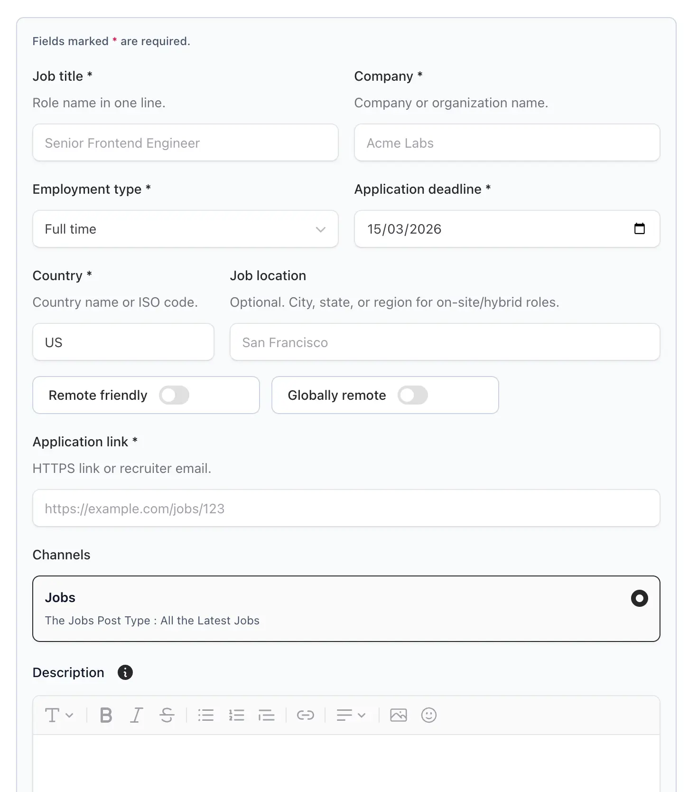Screen dimensions: 688x792
Task: Turn on the Globally remote switch
Action: tap(413, 395)
